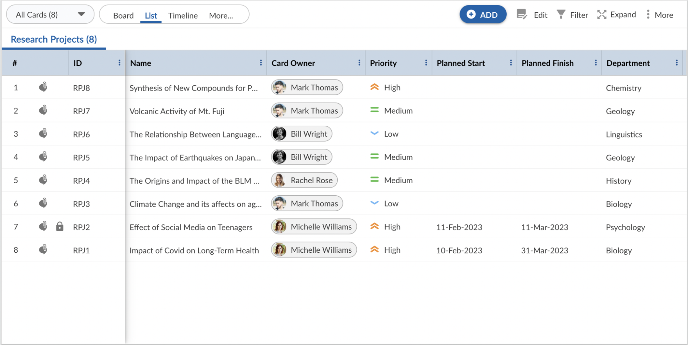Click the Medium priority indicator for RPJ5

[x=374, y=157]
